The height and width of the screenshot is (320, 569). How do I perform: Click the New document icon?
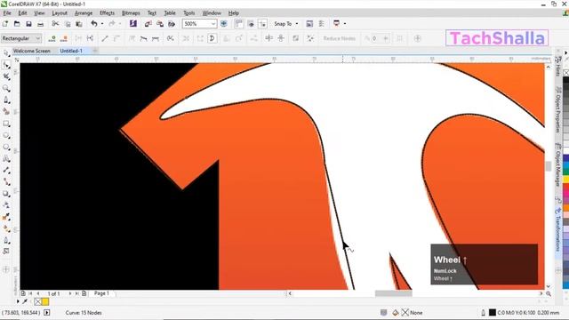[x=5, y=24]
